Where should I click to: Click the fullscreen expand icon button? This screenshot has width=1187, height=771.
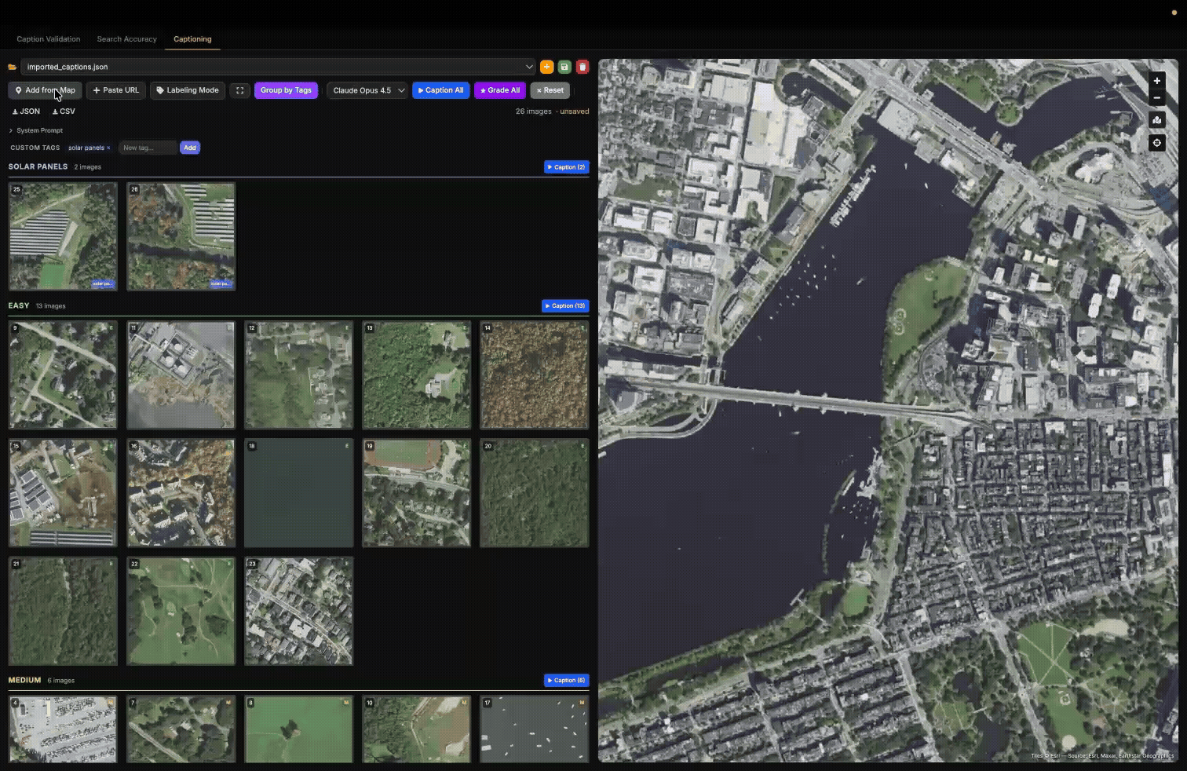240,90
